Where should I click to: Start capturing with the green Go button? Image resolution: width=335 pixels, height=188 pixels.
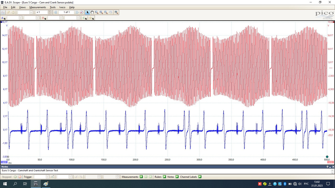15,177
